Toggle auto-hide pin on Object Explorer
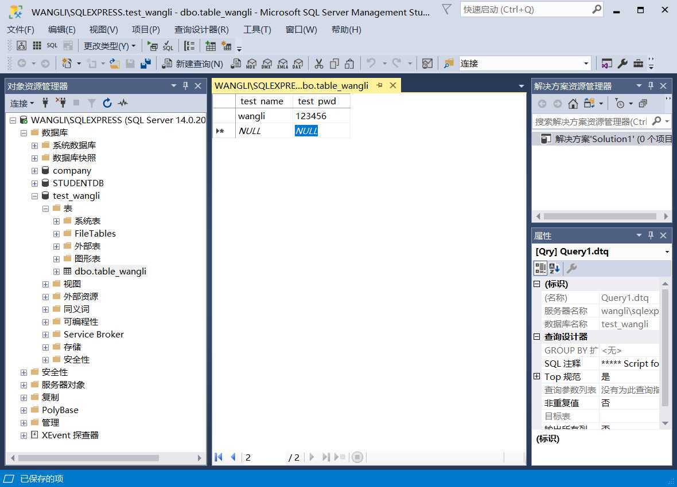Viewport: 677px width, 487px height. (186, 86)
